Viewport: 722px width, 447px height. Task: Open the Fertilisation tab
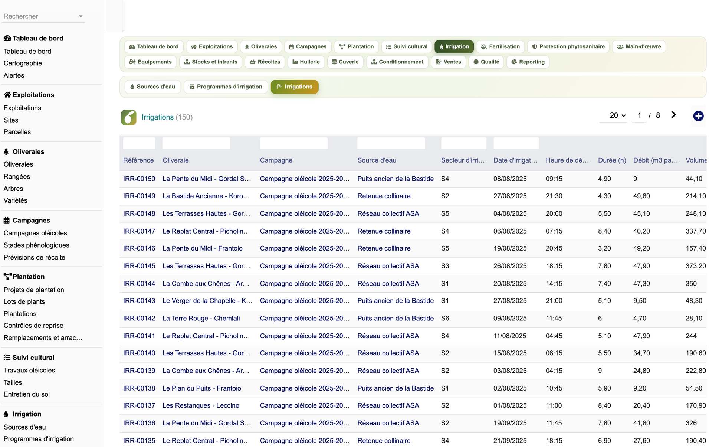click(500, 46)
